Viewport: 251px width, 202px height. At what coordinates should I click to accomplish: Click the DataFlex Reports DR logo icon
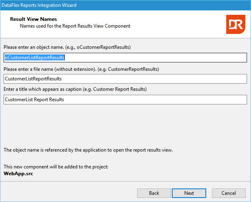[236, 24]
